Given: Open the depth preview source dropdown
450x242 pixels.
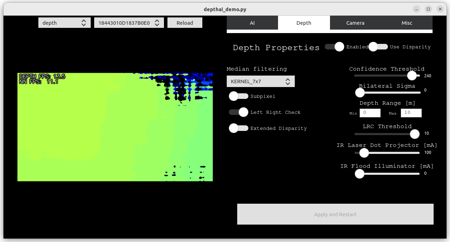Looking at the screenshot, I should (x=64, y=23).
